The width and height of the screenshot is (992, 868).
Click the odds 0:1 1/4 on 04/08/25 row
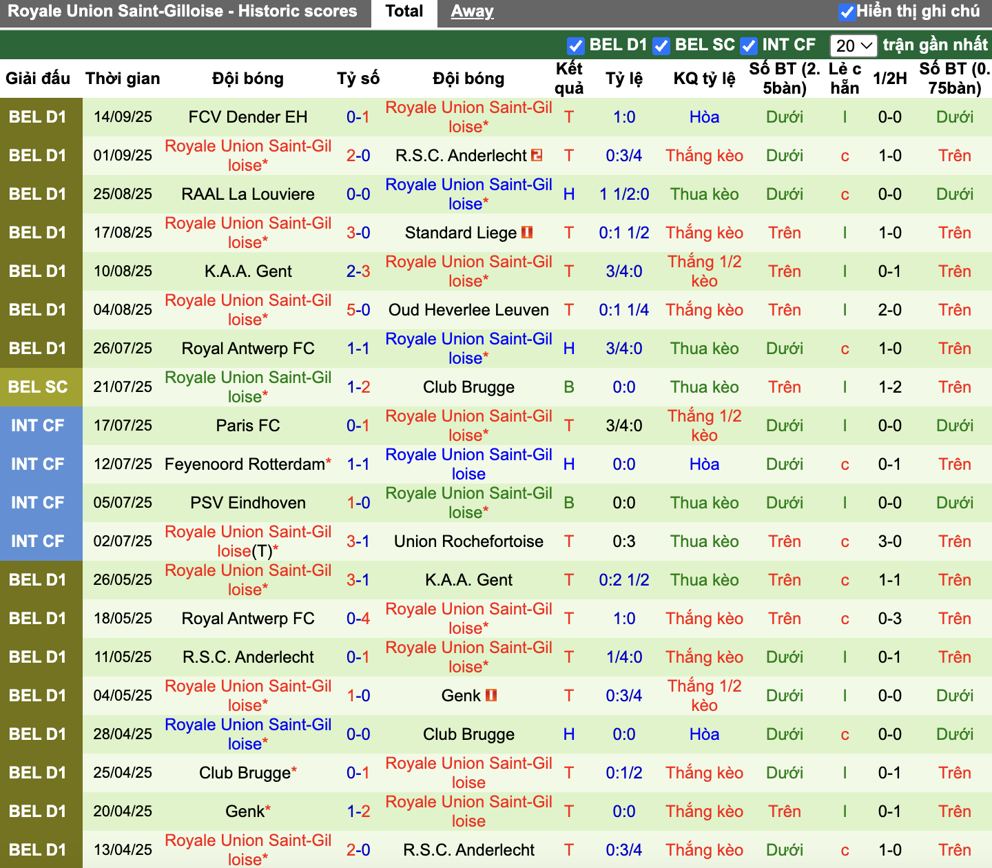coord(624,310)
